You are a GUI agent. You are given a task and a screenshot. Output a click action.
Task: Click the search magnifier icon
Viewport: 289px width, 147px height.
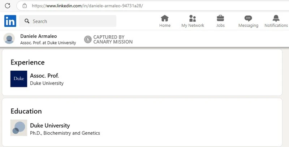[27, 21]
